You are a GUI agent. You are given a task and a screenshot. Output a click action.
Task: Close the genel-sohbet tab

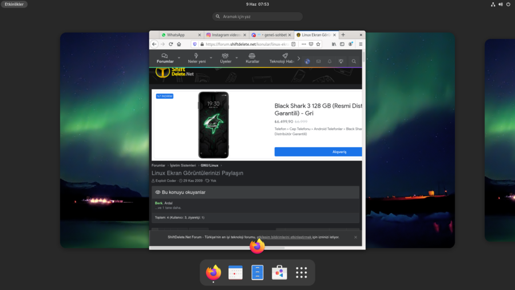(290, 35)
